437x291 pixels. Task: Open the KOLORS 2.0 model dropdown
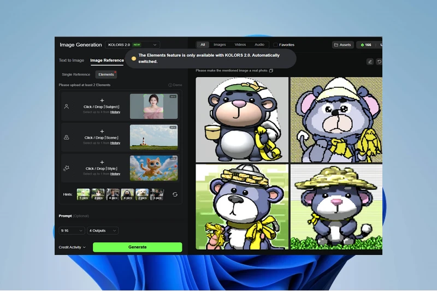coord(132,45)
